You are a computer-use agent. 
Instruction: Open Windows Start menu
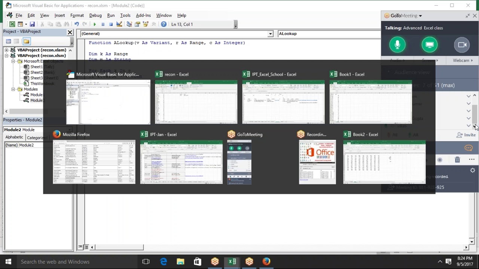[8, 262]
